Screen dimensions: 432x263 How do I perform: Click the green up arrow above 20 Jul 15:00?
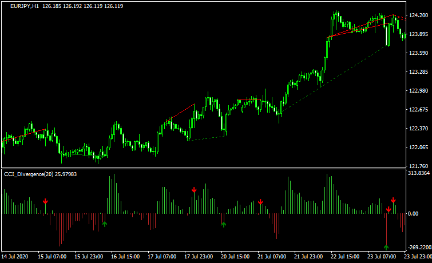coord(223,224)
